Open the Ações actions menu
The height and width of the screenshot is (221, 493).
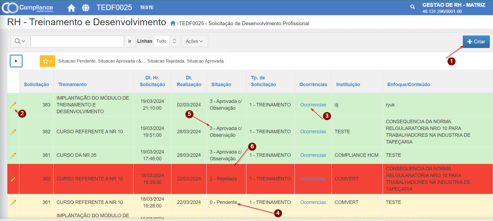tap(194, 41)
